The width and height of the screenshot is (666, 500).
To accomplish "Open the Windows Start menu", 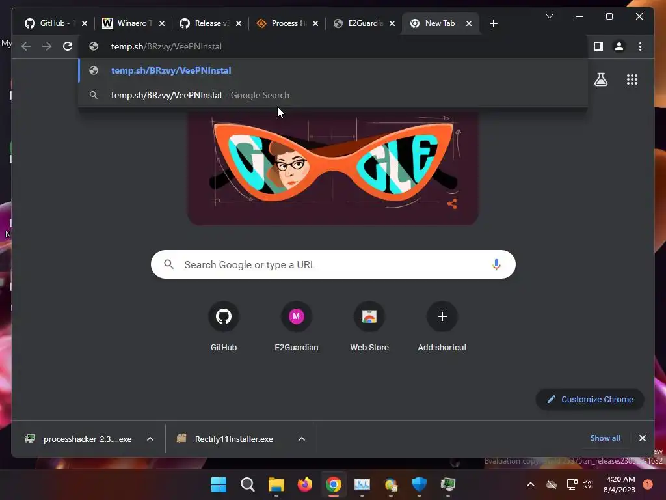I will point(219,484).
